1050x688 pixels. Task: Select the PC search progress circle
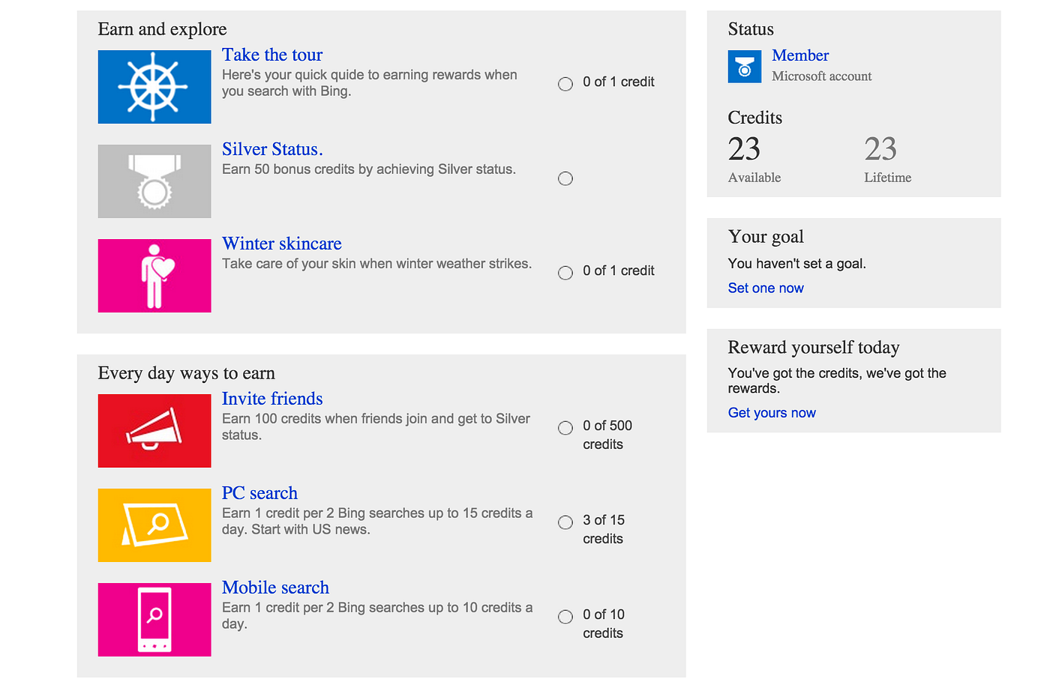point(565,522)
